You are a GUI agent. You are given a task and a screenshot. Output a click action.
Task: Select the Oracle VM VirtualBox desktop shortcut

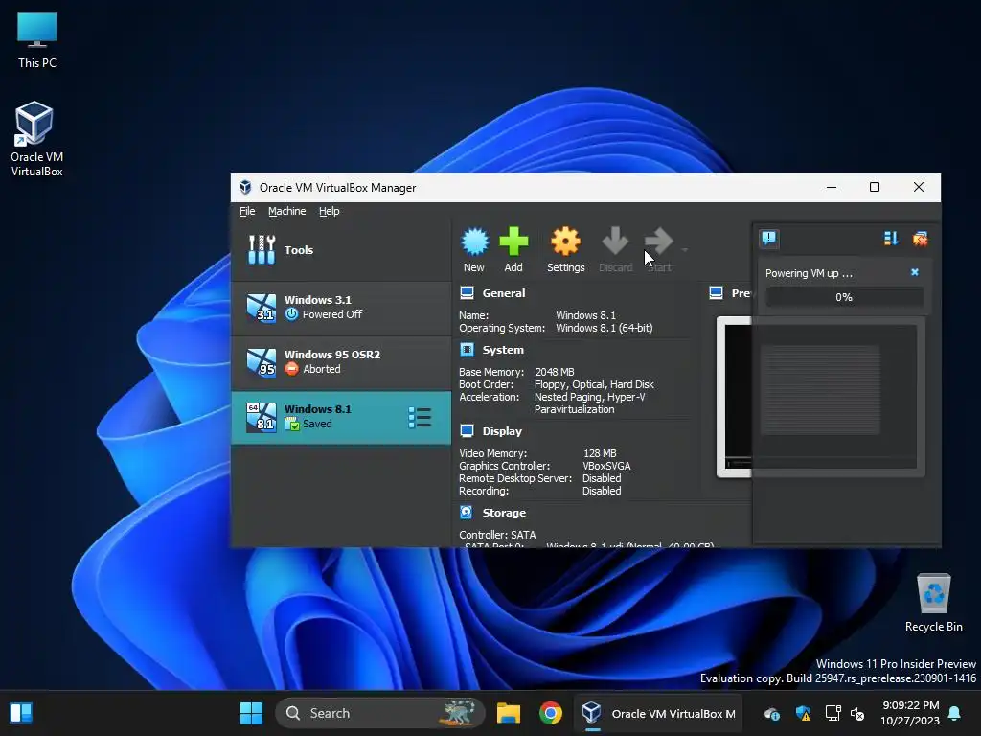click(x=35, y=139)
